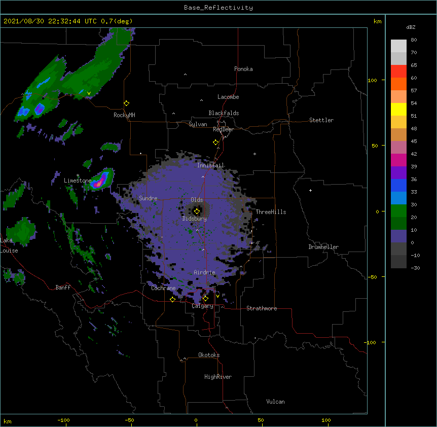Click the bright green 20-30 dBZ legend swatch
Image resolution: width=437 pixels, height=427 pixels.
coord(398,211)
